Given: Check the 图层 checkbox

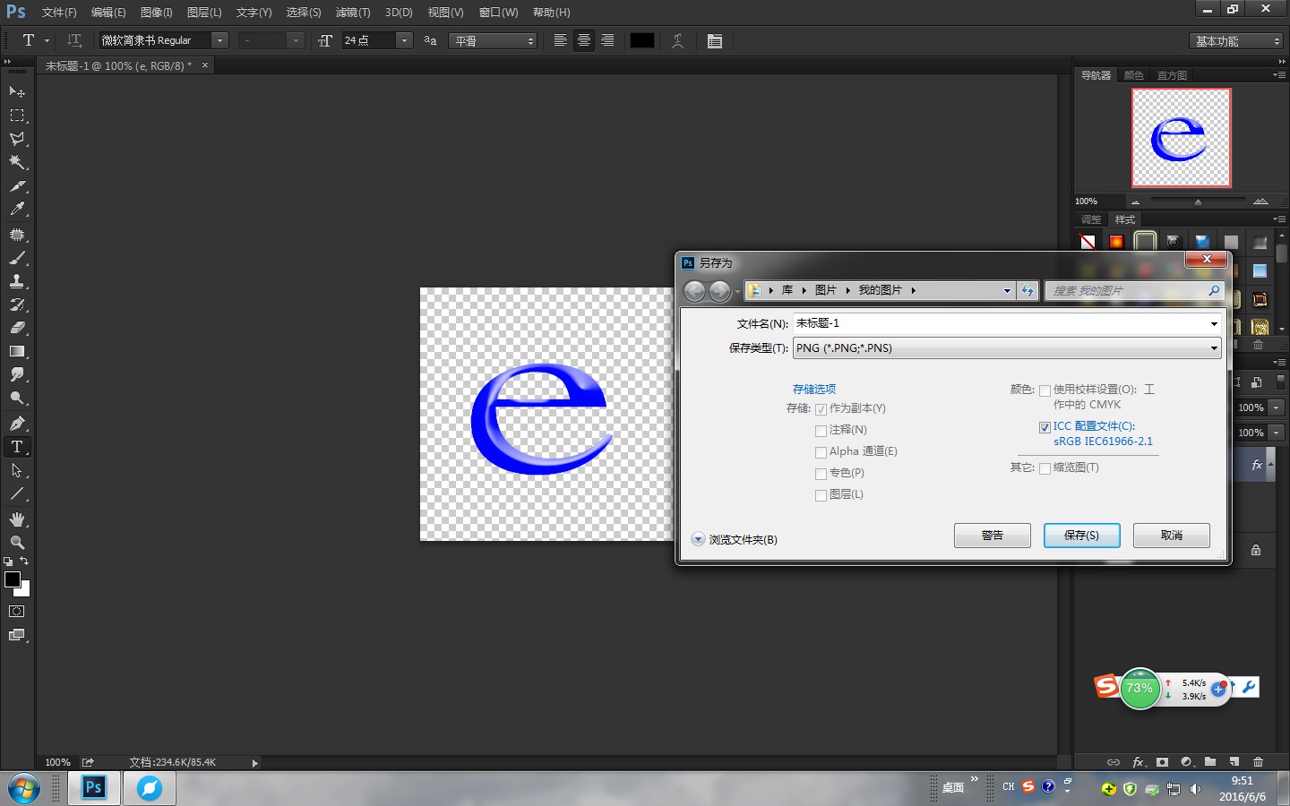Looking at the screenshot, I should pyautogui.click(x=821, y=495).
